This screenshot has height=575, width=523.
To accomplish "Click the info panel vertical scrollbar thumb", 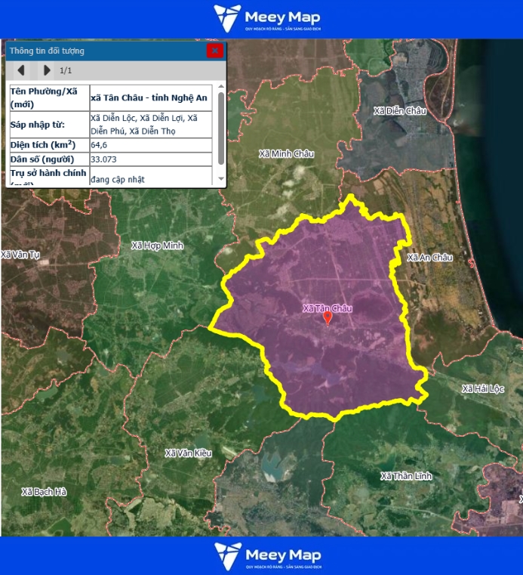I will 221,128.
